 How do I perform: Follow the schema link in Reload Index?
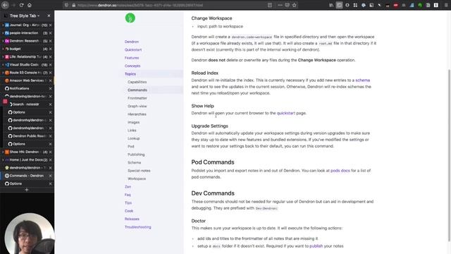tap(363, 80)
